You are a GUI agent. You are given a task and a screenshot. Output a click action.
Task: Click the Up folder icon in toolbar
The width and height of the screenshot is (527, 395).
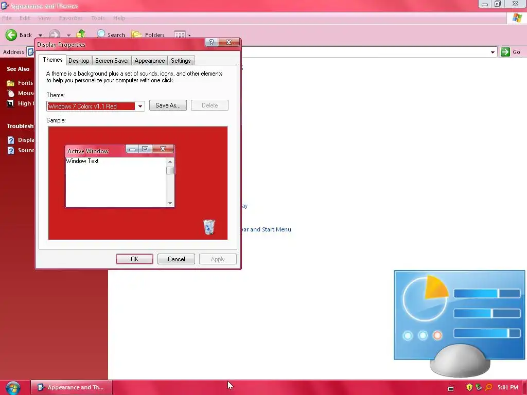coord(81,33)
